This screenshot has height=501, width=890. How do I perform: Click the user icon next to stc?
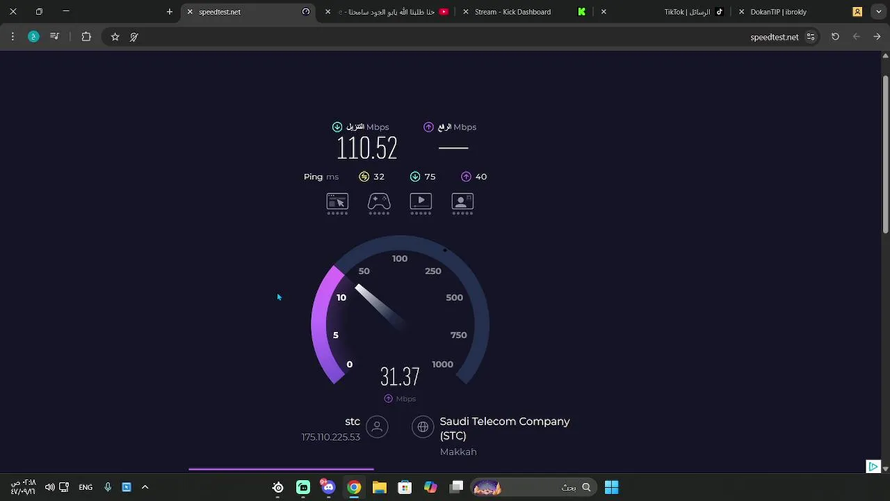[x=377, y=427]
